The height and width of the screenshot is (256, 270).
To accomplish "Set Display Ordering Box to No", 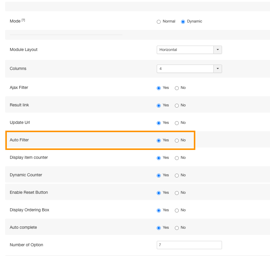I will pyautogui.click(x=177, y=210).
